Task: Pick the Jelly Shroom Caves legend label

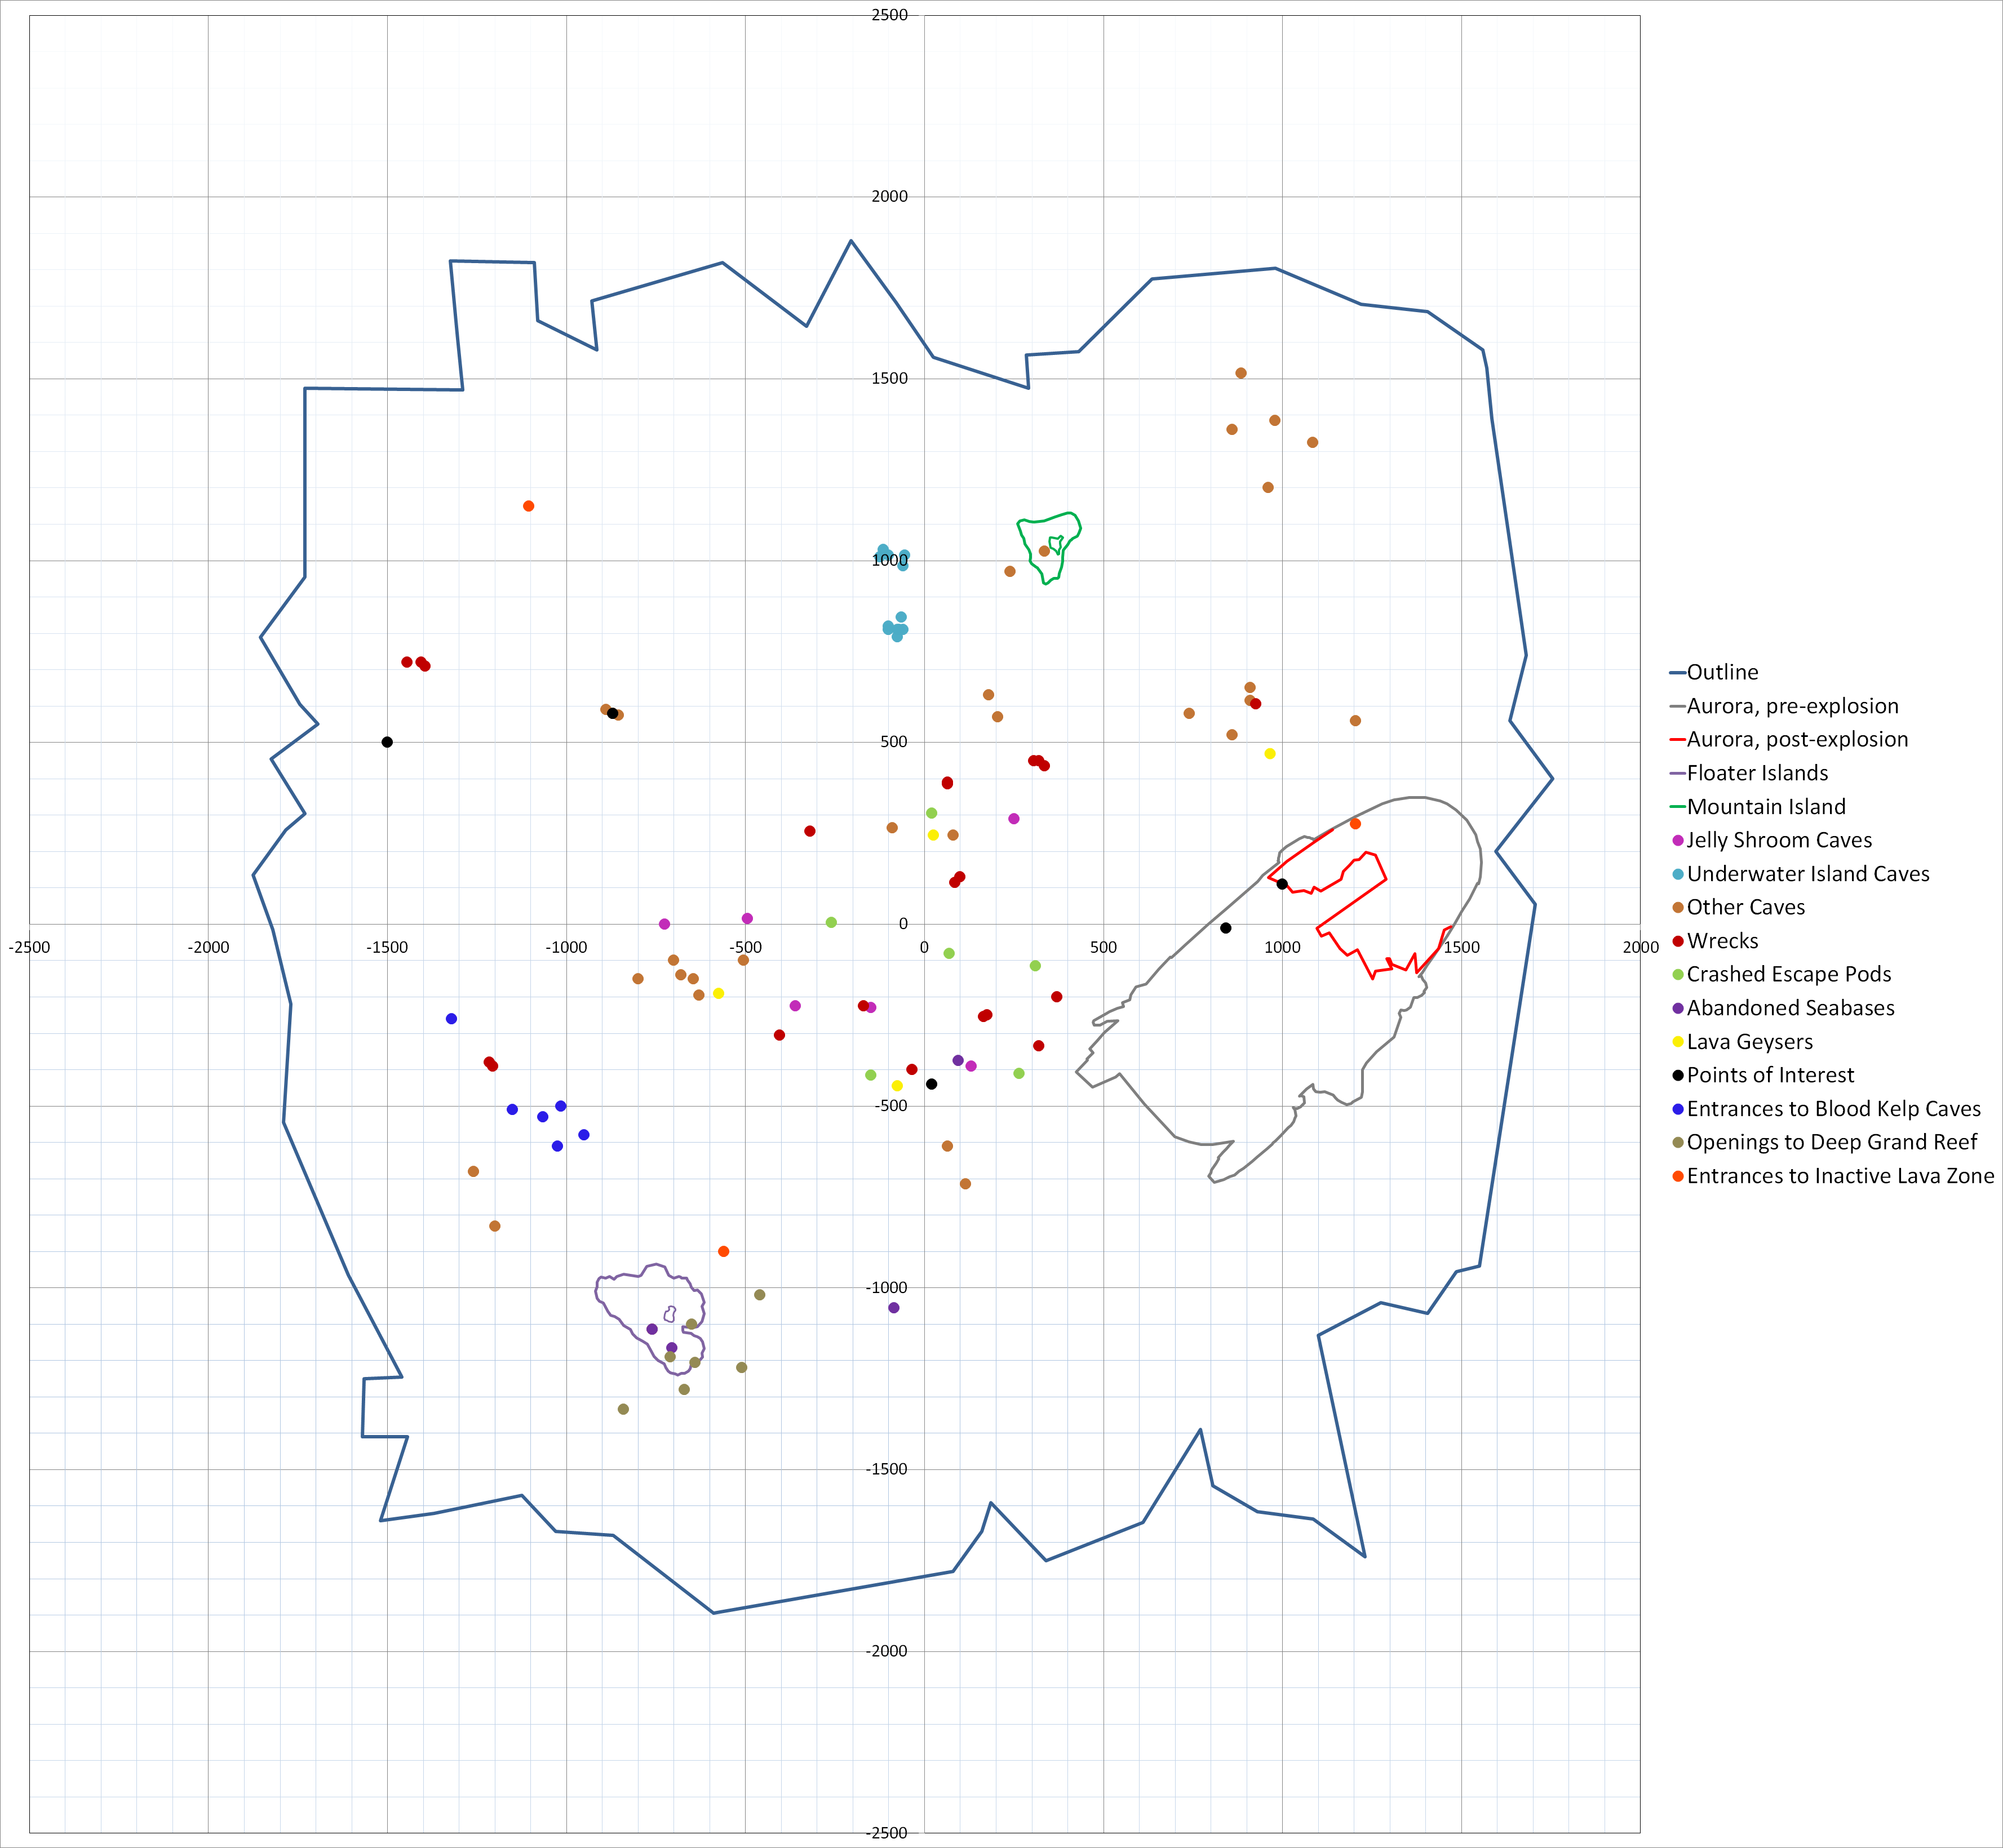Action: (x=1779, y=840)
